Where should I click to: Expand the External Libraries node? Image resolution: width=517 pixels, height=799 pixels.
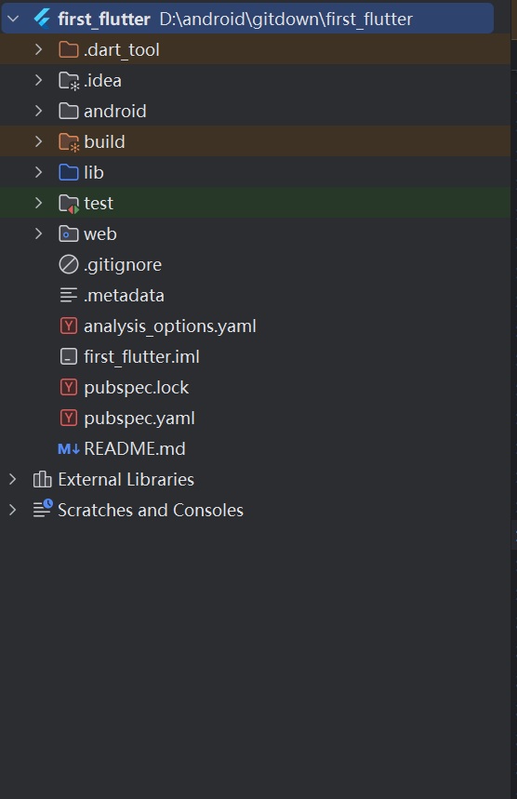pyautogui.click(x=13, y=480)
